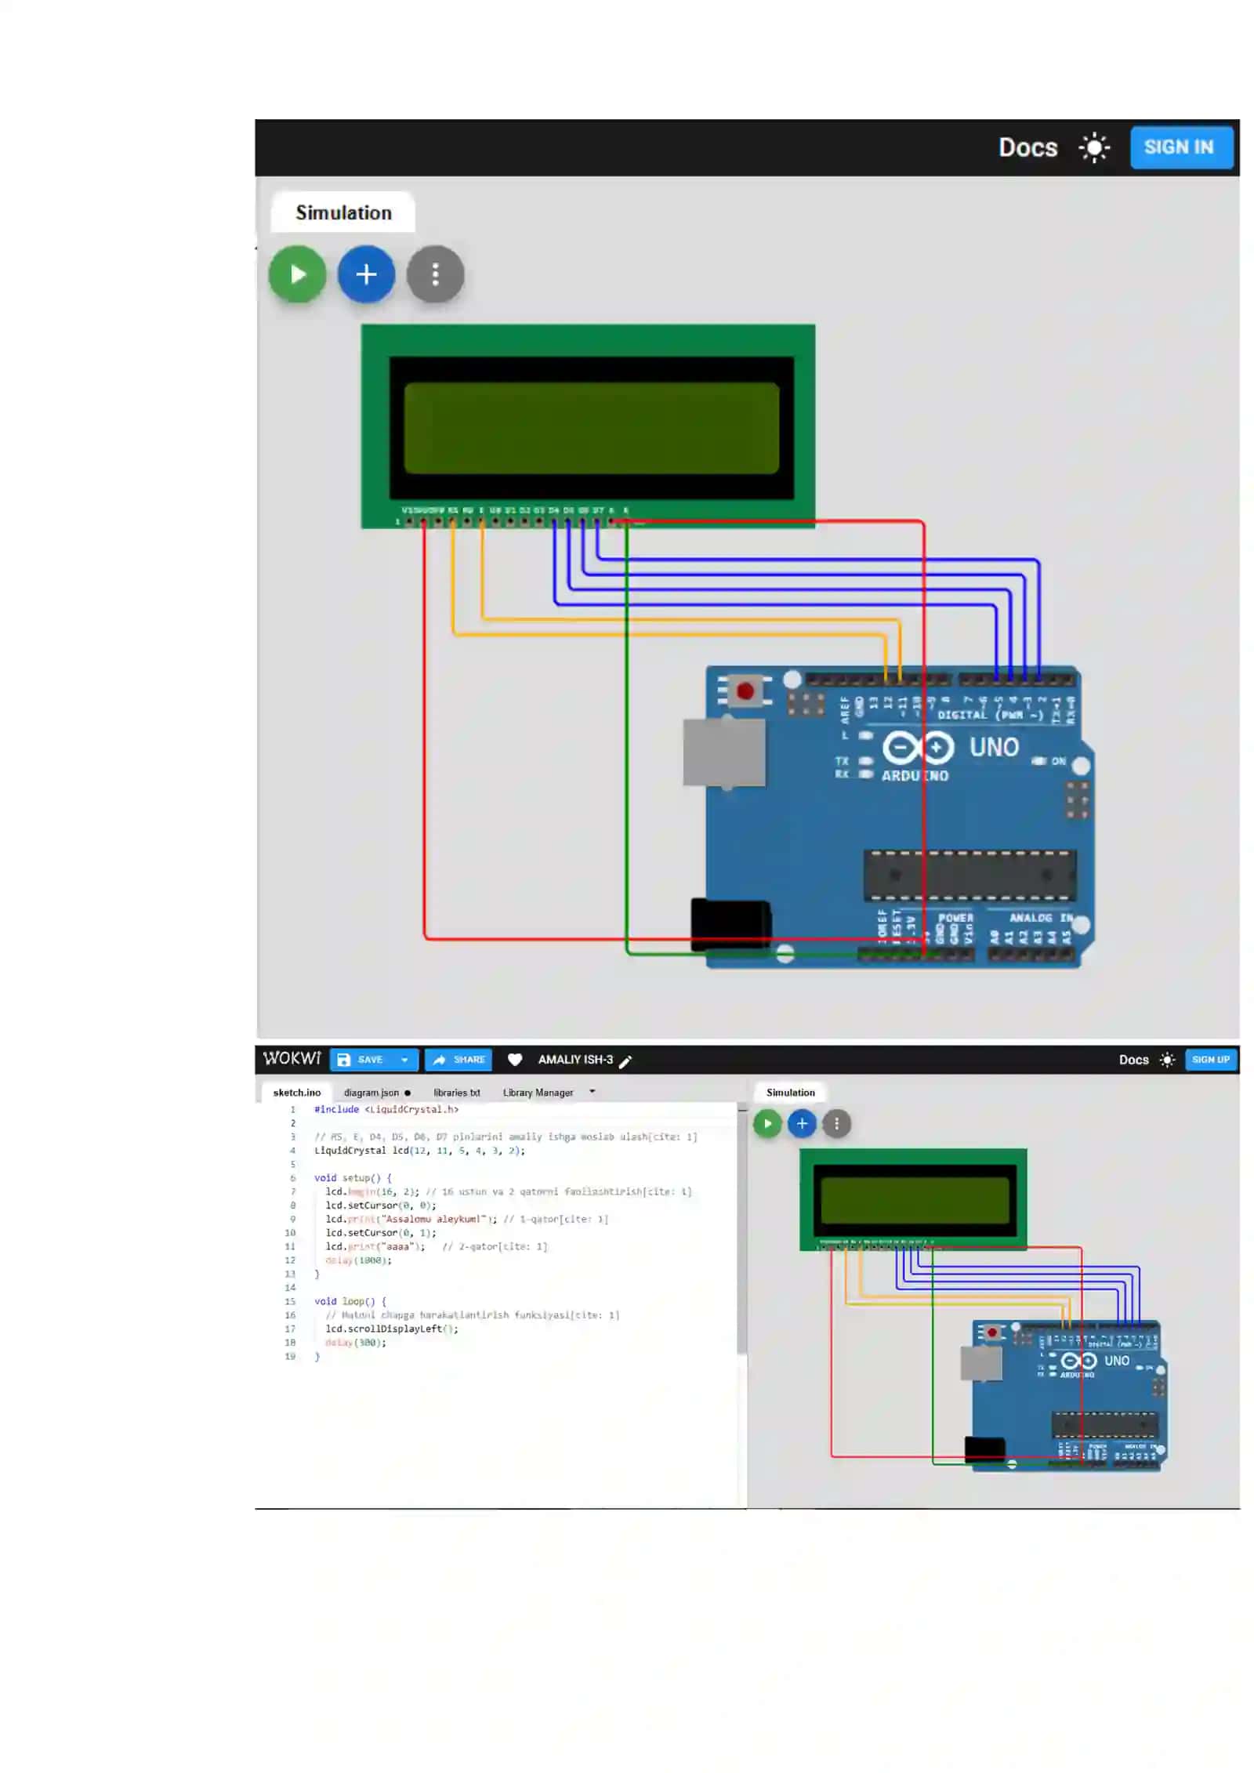Switch to the sketch.ino tab
Screen dimensions: 1254x1773
(x=296, y=1093)
